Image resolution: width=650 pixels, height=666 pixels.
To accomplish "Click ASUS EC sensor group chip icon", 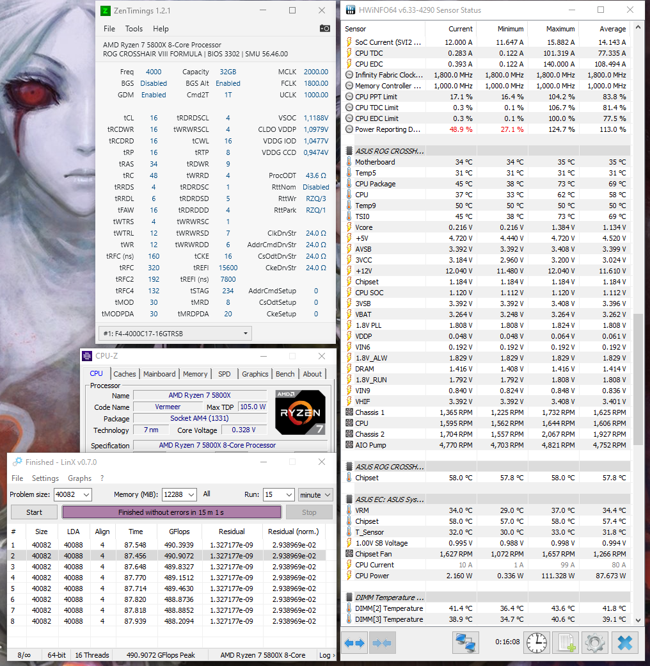I will point(349,499).
